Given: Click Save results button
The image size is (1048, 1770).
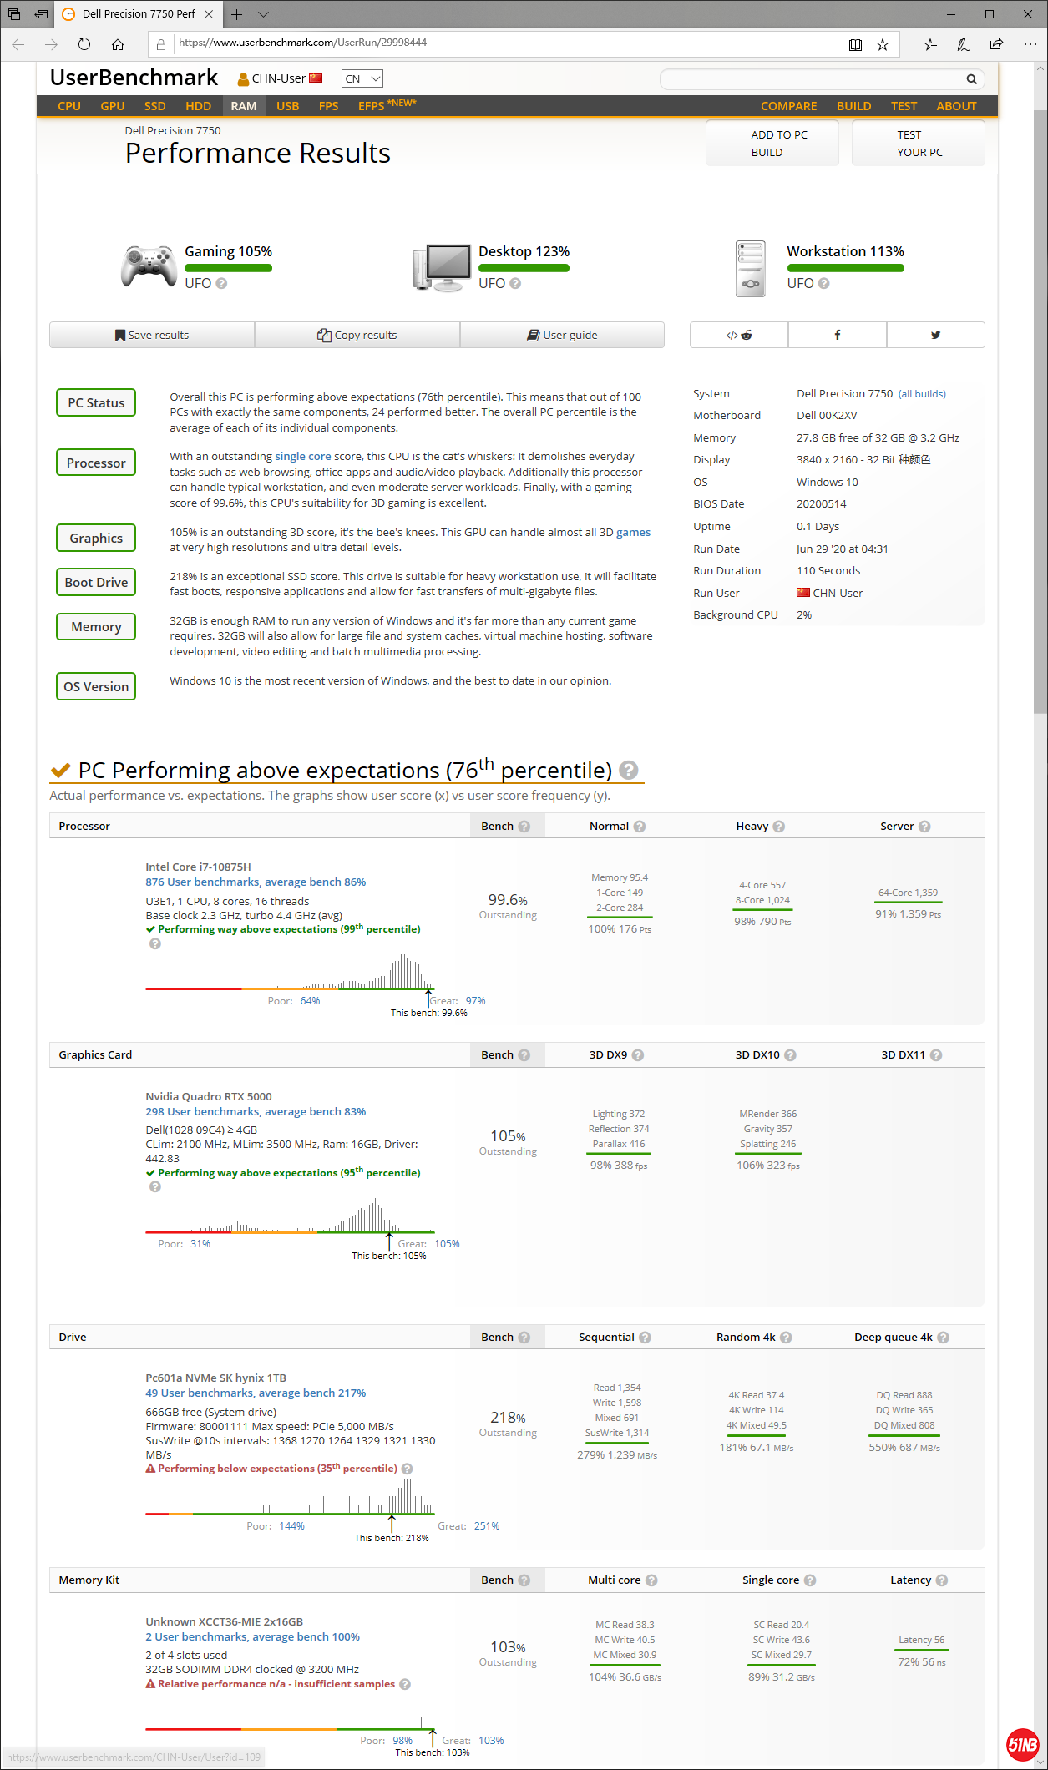Looking at the screenshot, I should pos(152,335).
